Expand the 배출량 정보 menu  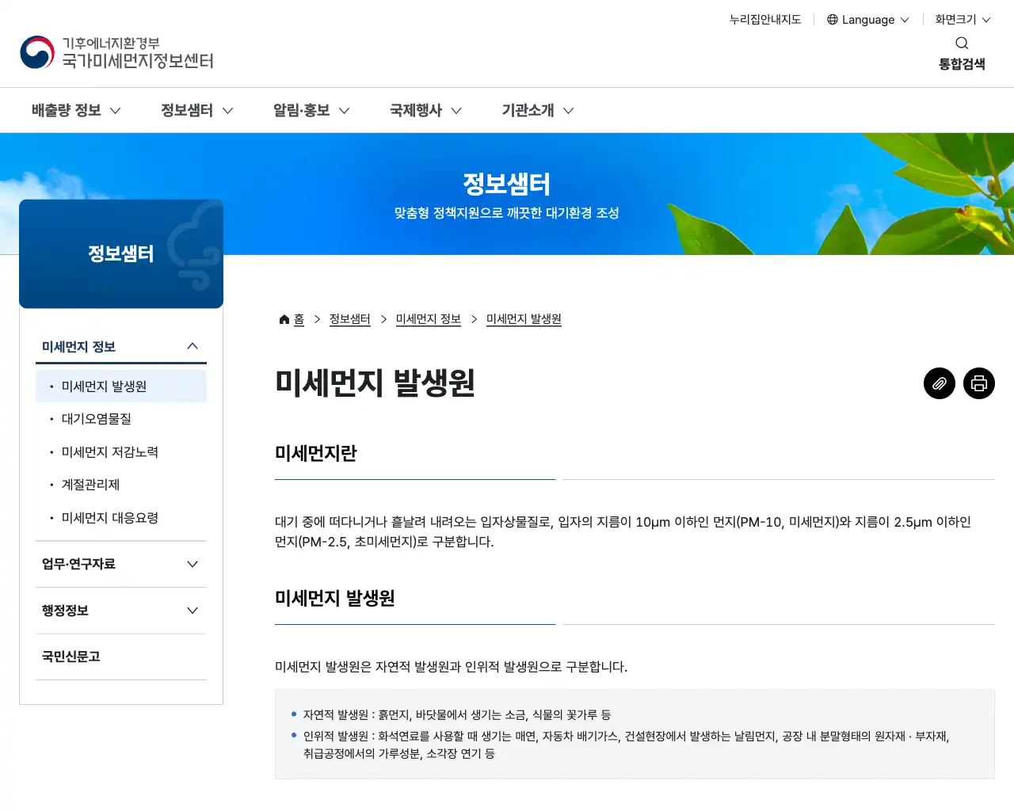pos(76,110)
